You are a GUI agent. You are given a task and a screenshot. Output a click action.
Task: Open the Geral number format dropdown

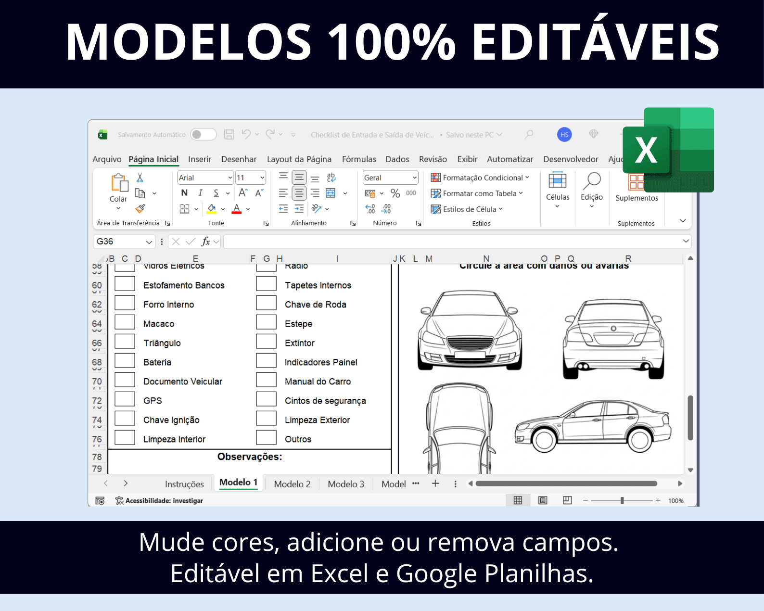414,178
